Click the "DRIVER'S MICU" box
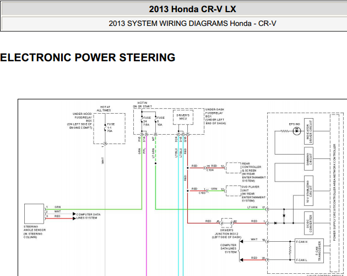Image resolution: width=347 pixels, height=276 pixels. click(183, 117)
